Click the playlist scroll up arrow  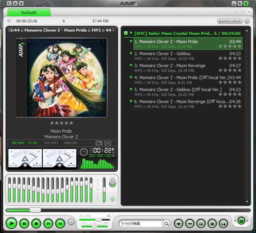247,31
